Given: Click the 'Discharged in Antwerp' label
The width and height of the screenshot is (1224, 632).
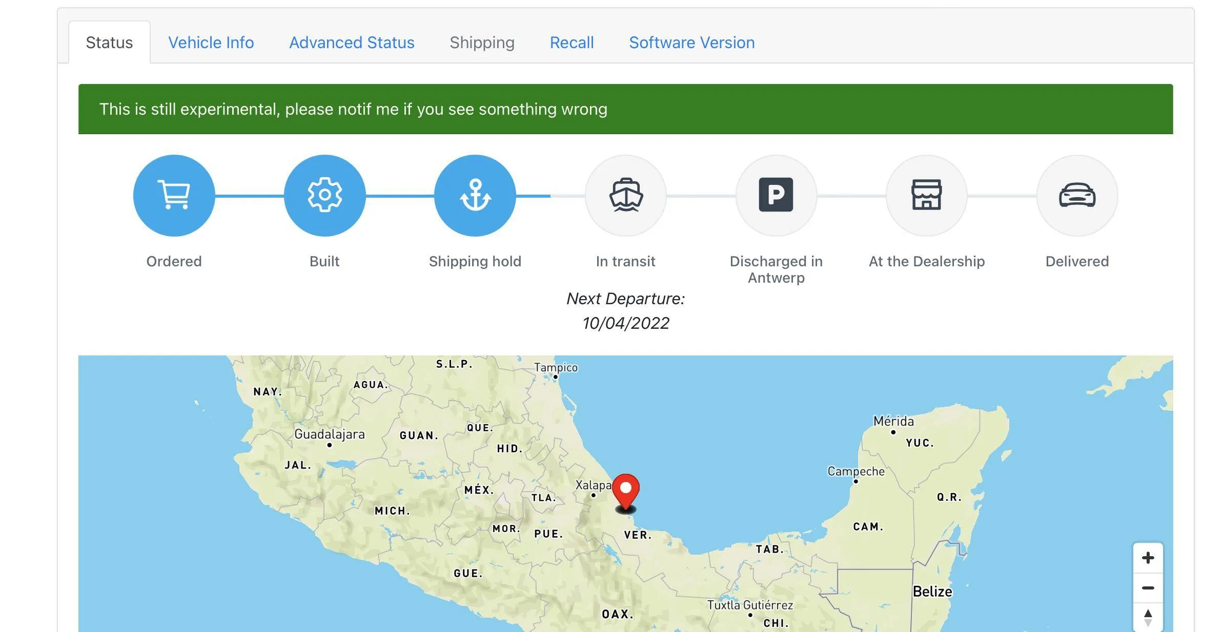Looking at the screenshot, I should pos(776,269).
